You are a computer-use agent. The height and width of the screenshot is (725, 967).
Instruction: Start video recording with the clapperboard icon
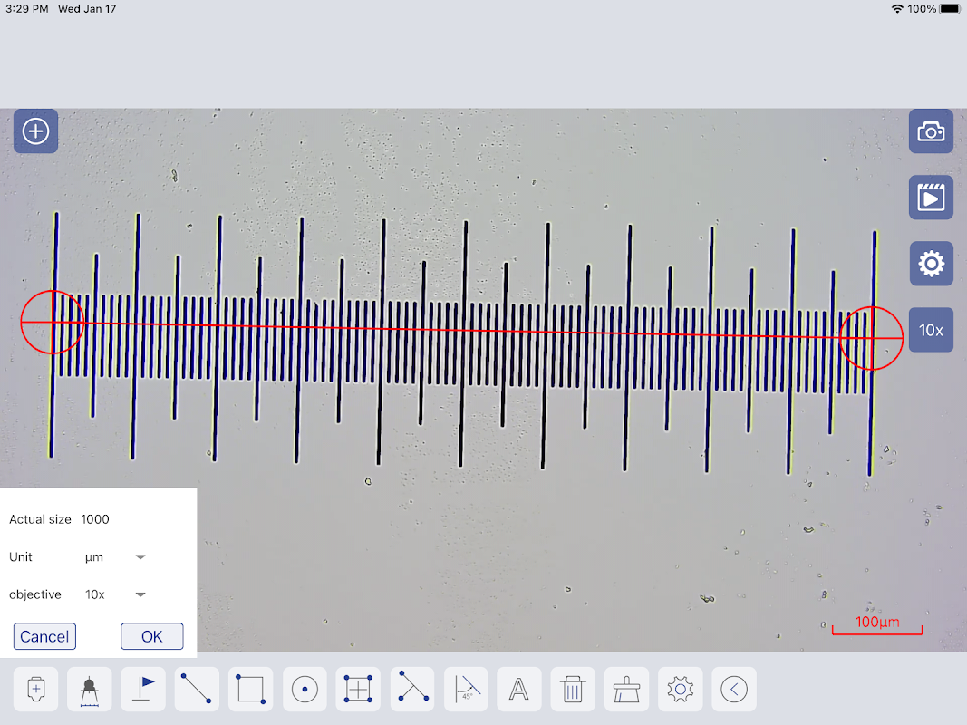tap(931, 198)
